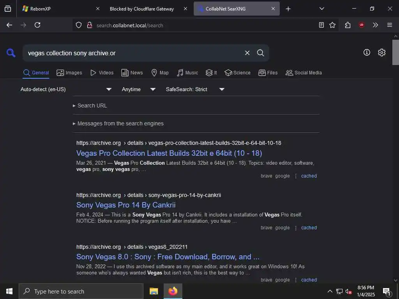Screen dimensions: 399x299
Task: Toggle reader view icon
Action: [321, 25]
